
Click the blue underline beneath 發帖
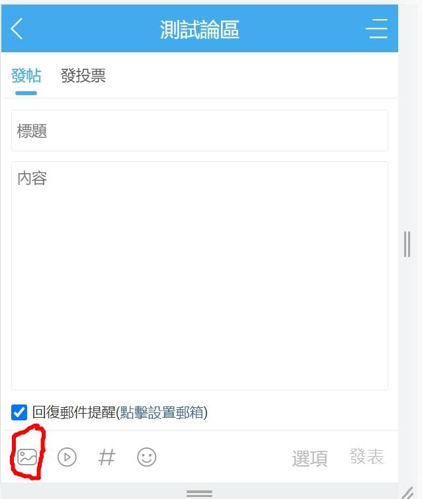[26, 93]
